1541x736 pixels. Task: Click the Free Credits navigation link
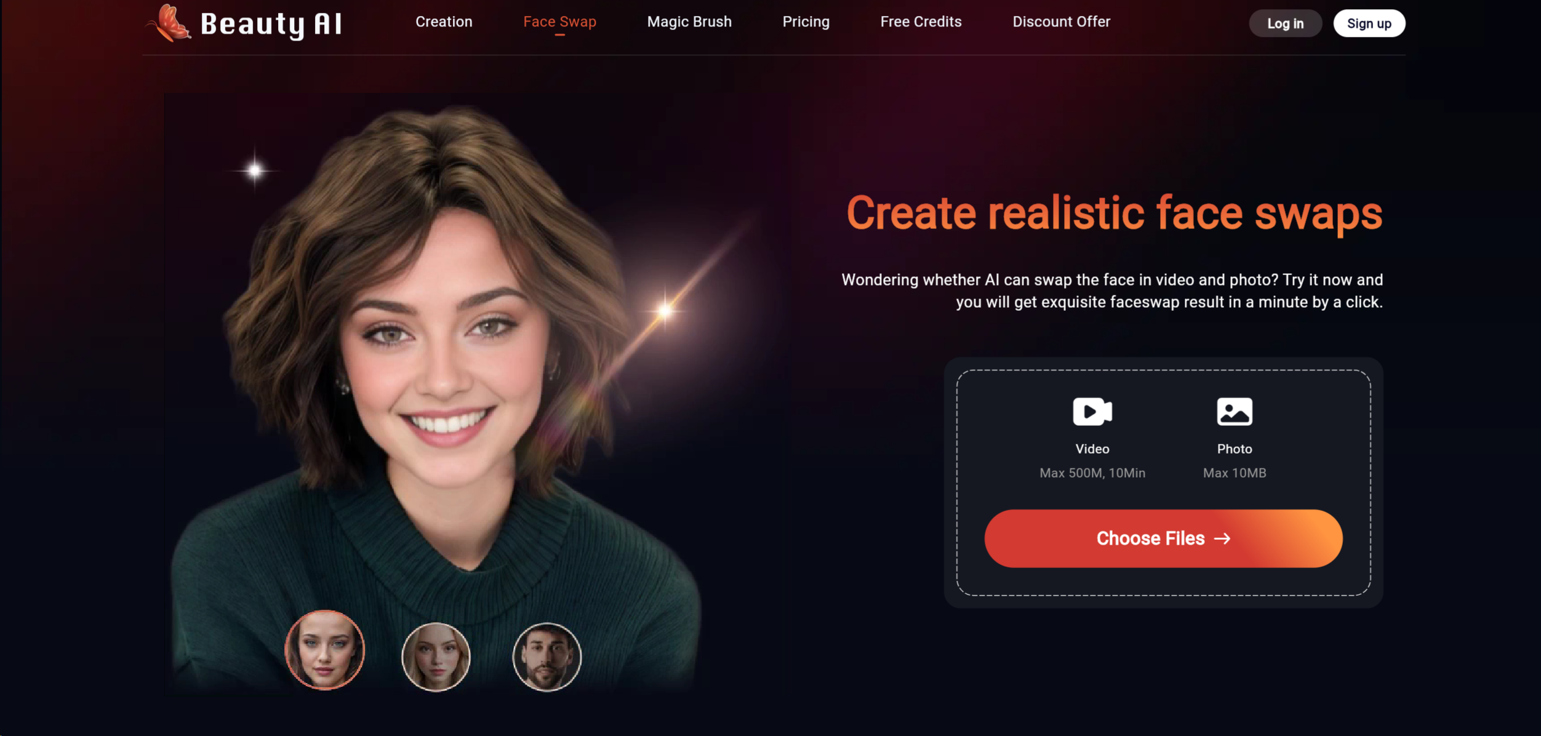(920, 22)
